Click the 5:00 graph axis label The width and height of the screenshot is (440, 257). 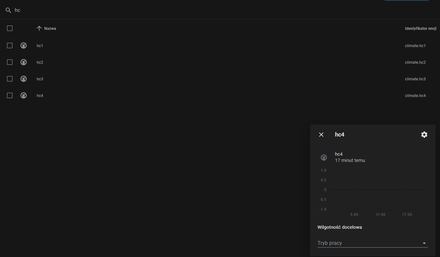354,215
